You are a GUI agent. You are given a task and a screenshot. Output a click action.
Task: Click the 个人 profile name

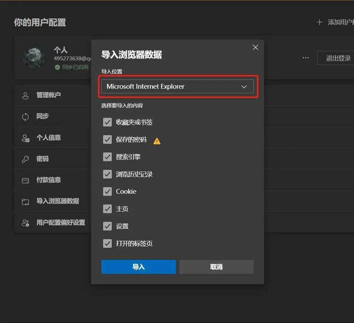[x=61, y=50]
